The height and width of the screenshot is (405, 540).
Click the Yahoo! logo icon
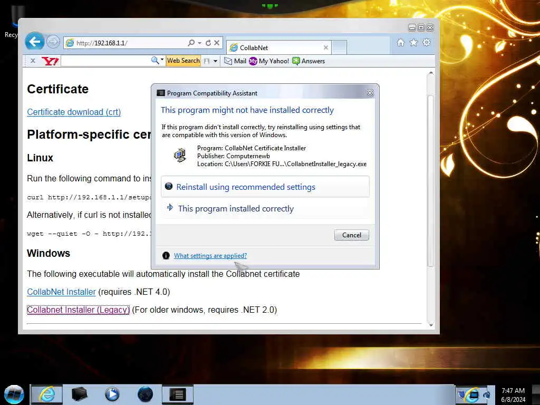50,61
